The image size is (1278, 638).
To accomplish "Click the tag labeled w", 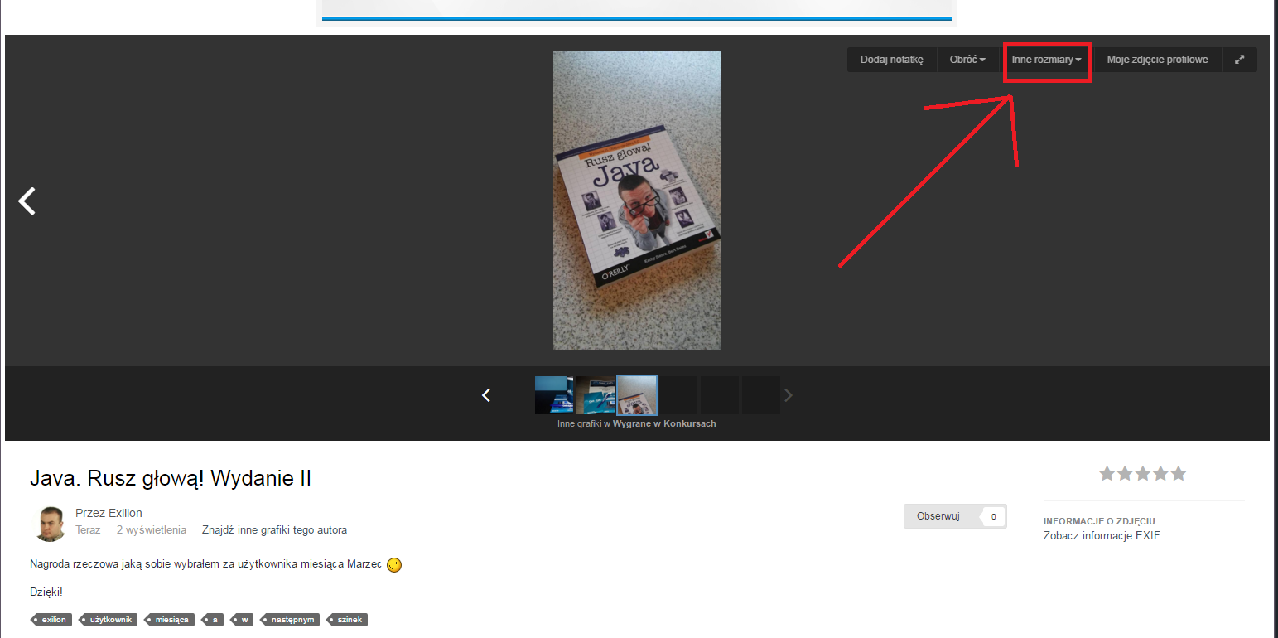I will pyautogui.click(x=242, y=620).
